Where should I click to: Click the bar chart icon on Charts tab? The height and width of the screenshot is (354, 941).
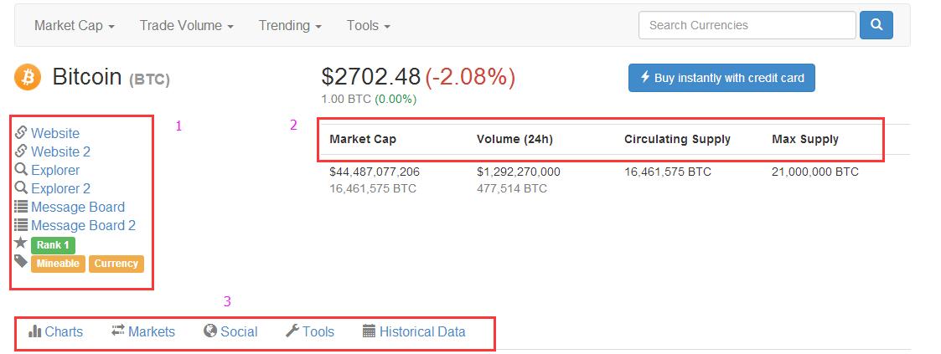pyautogui.click(x=35, y=331)
